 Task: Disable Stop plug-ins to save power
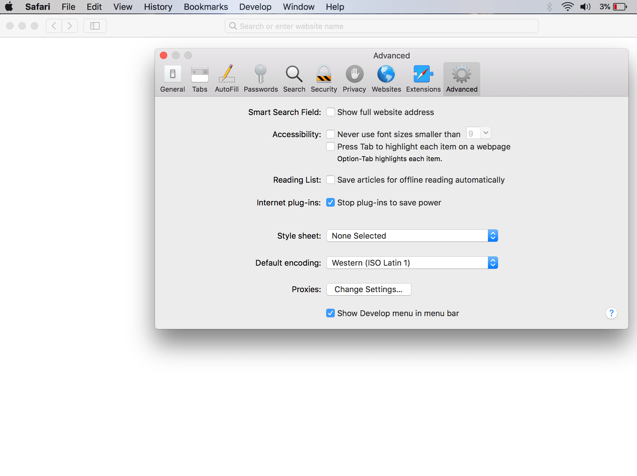pos(330,202)
